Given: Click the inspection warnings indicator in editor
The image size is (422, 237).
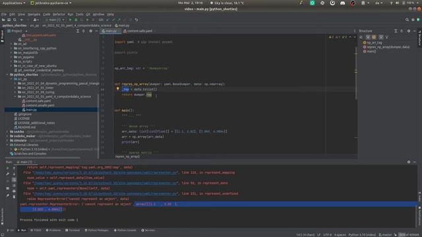Looking at the screenshot, I should 338,37.
